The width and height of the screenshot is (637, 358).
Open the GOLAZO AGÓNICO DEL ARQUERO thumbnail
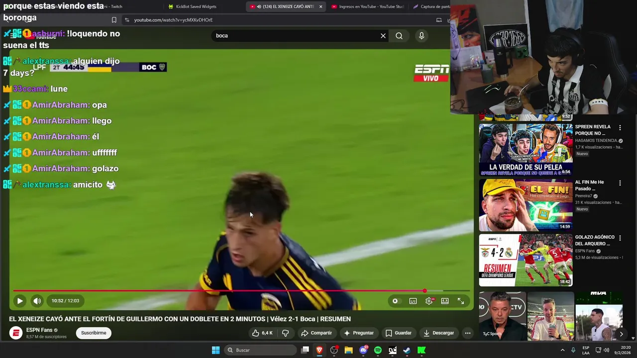[x=526, y=260]
